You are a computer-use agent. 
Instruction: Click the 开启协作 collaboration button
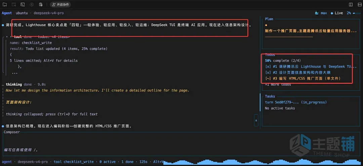[61, 4]
